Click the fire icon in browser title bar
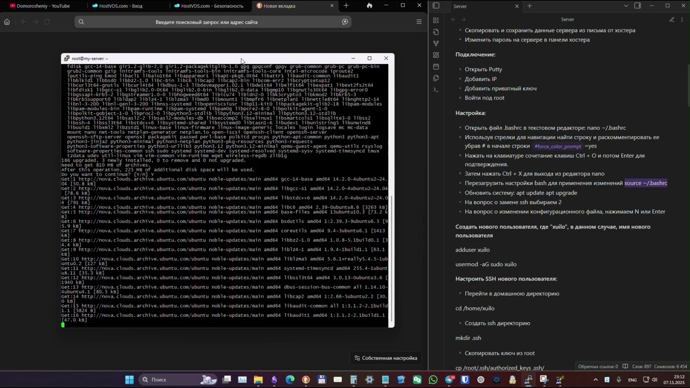Image resolution: width=690 pixels, height=388 pixels. click(x=369, y=6)
